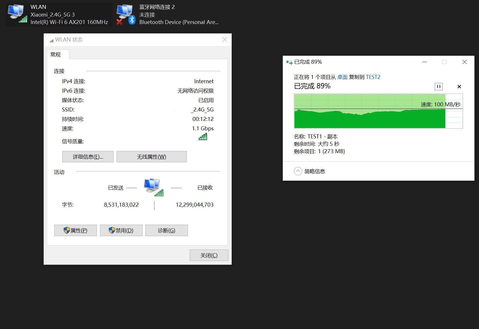Close the dialog with 关闭(C)

pyautogui.click(x=209, y=255)
